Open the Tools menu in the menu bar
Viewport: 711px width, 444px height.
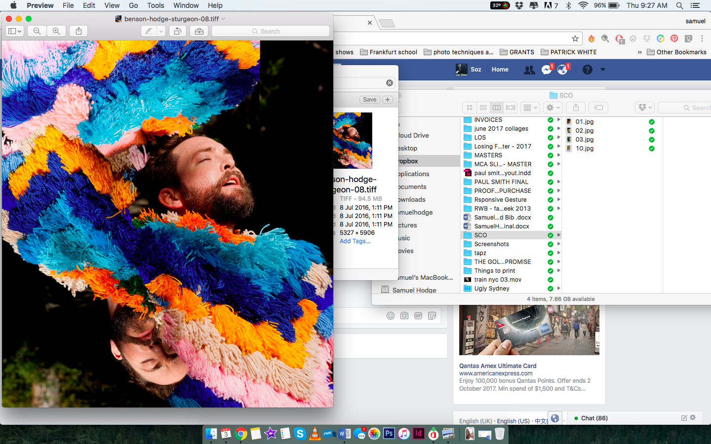[156, 5]
